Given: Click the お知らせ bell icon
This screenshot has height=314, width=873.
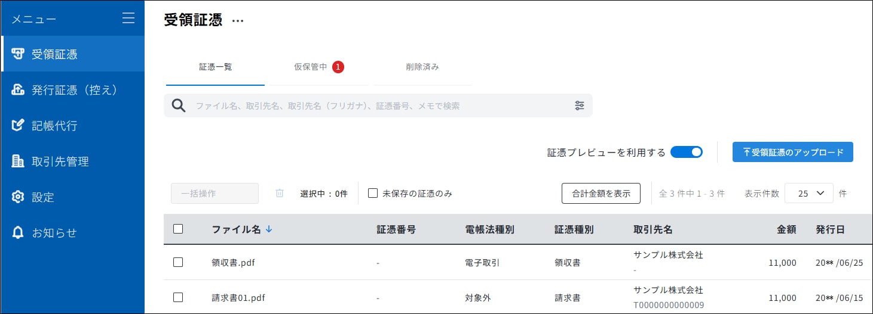Looking at the screenshot, I should (x=19, y=232).
